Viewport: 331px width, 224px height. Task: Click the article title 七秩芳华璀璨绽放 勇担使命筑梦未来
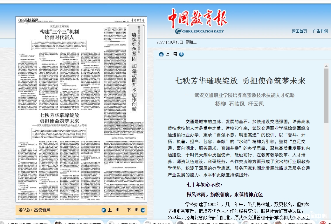(x=240, y=81)
